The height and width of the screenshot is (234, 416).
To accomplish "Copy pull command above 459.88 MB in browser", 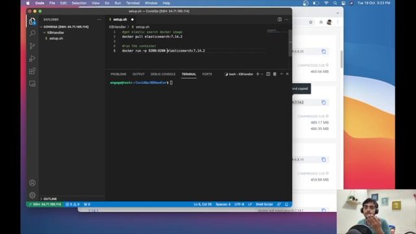I will pyautogui.click(x=324, y=160).
